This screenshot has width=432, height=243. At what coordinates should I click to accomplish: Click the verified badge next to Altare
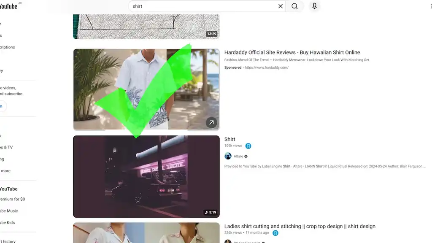246,156
